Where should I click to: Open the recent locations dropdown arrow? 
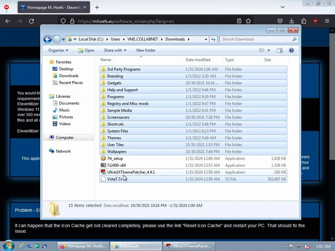tap(63, 39)
